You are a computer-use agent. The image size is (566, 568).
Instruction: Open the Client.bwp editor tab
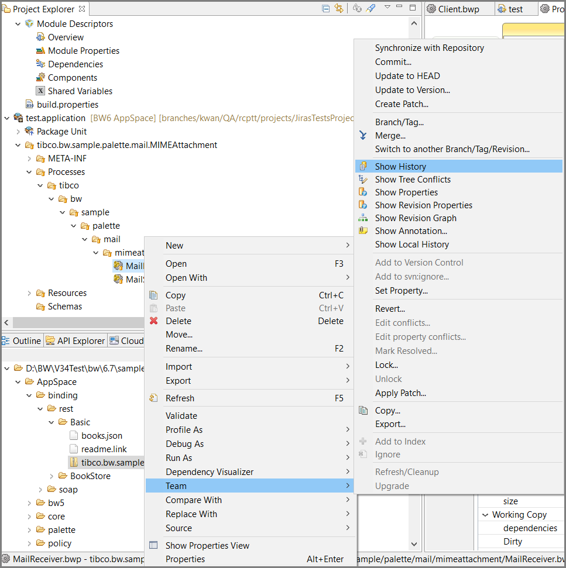point(459,9)
